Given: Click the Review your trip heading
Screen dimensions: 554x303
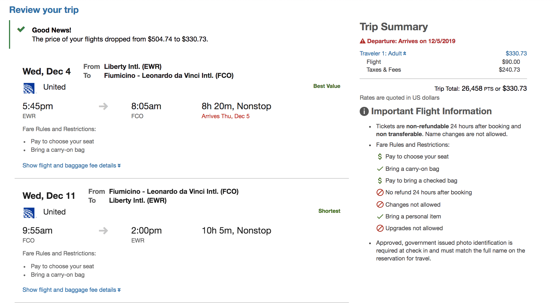Looking at the screenshot, I should pyautogui.click(x=44, y=10).
